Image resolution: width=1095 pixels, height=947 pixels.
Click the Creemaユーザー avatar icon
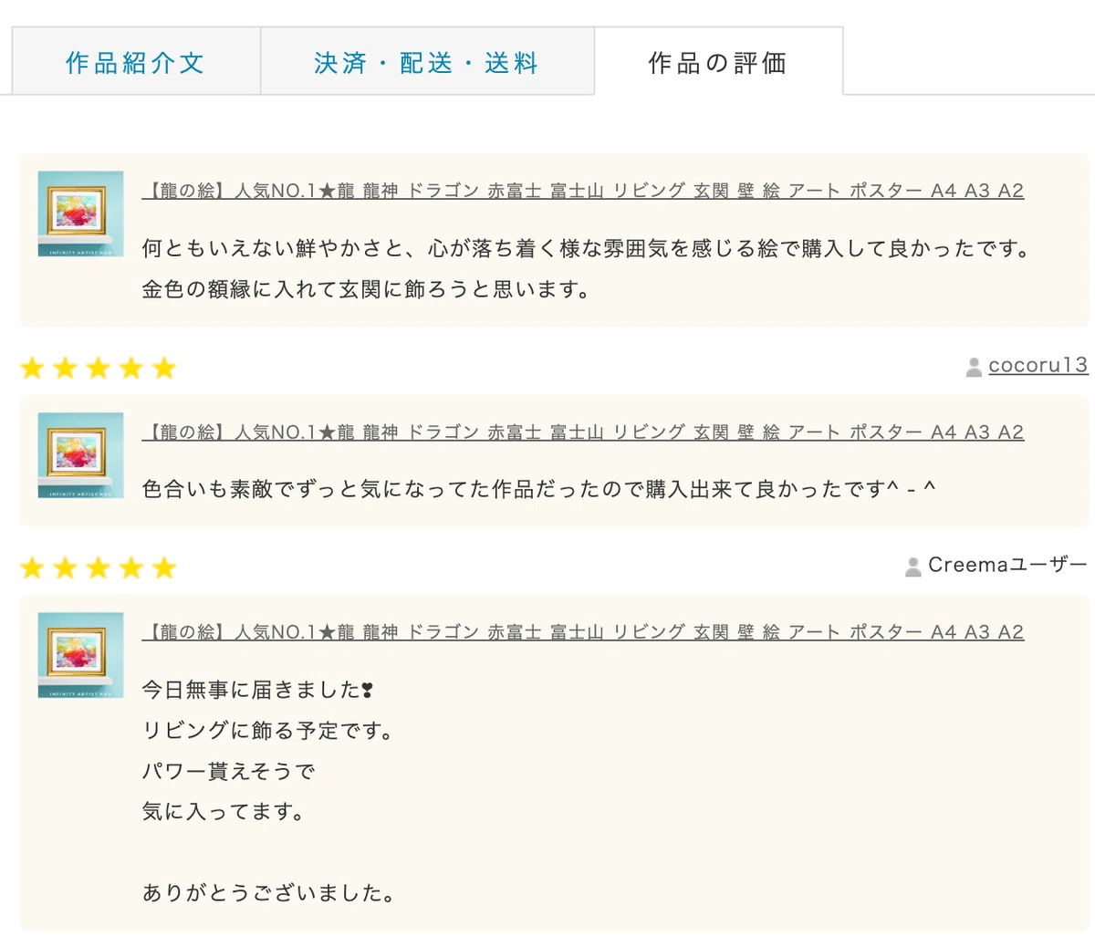912,567
